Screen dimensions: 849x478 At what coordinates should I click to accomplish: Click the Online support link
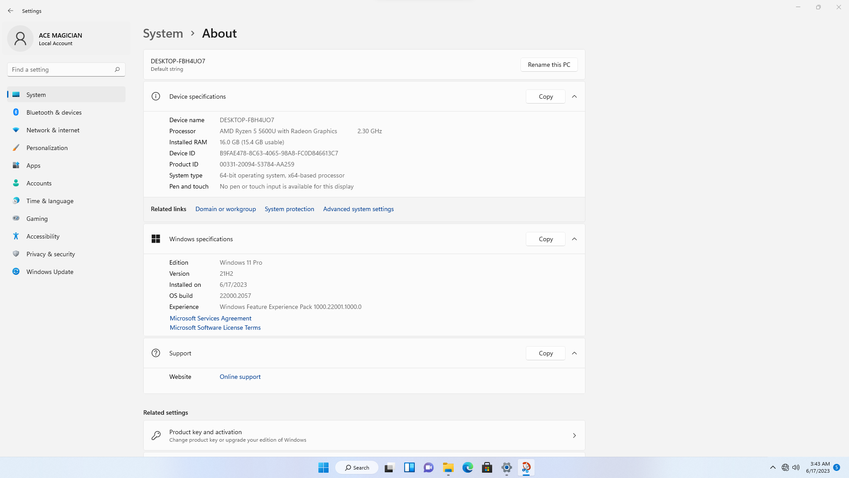[240, 377]
